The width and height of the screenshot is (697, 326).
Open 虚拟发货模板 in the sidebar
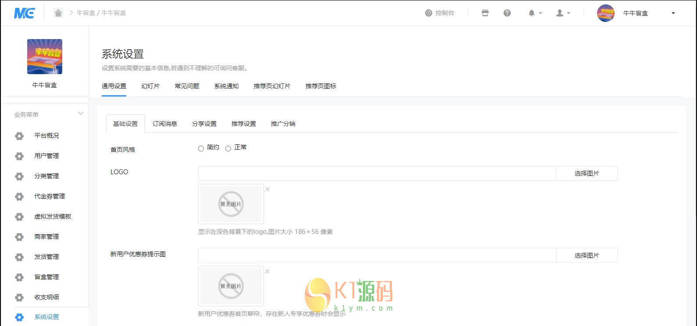point(53,216)
